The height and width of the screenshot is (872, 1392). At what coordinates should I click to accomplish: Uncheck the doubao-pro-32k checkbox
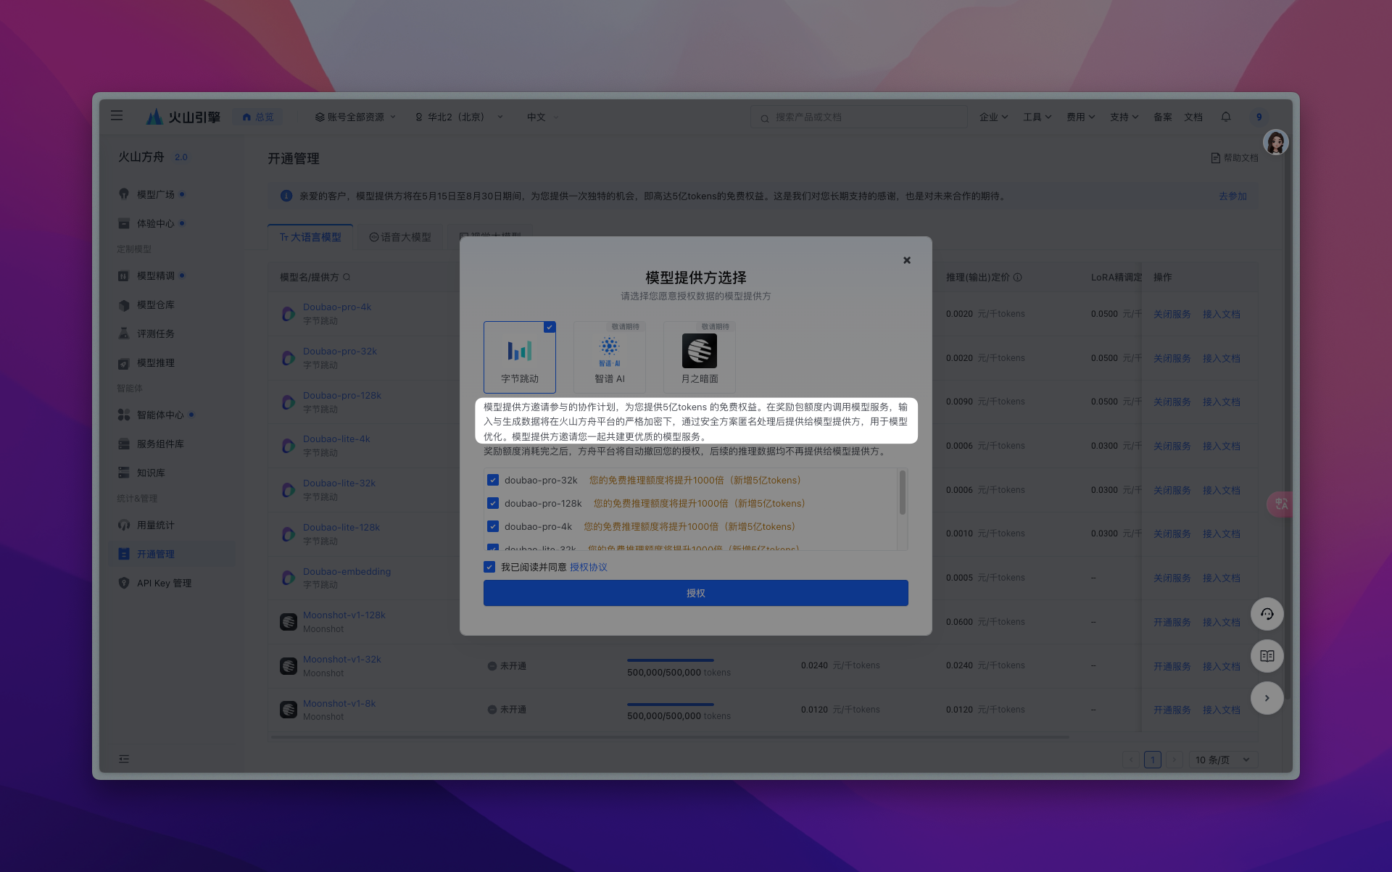coord(493,480)
